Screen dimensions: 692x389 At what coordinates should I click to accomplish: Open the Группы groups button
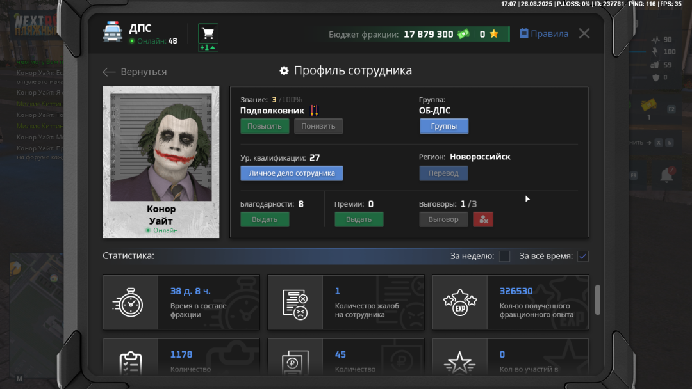pyautogui.click(x=444, y=126)
